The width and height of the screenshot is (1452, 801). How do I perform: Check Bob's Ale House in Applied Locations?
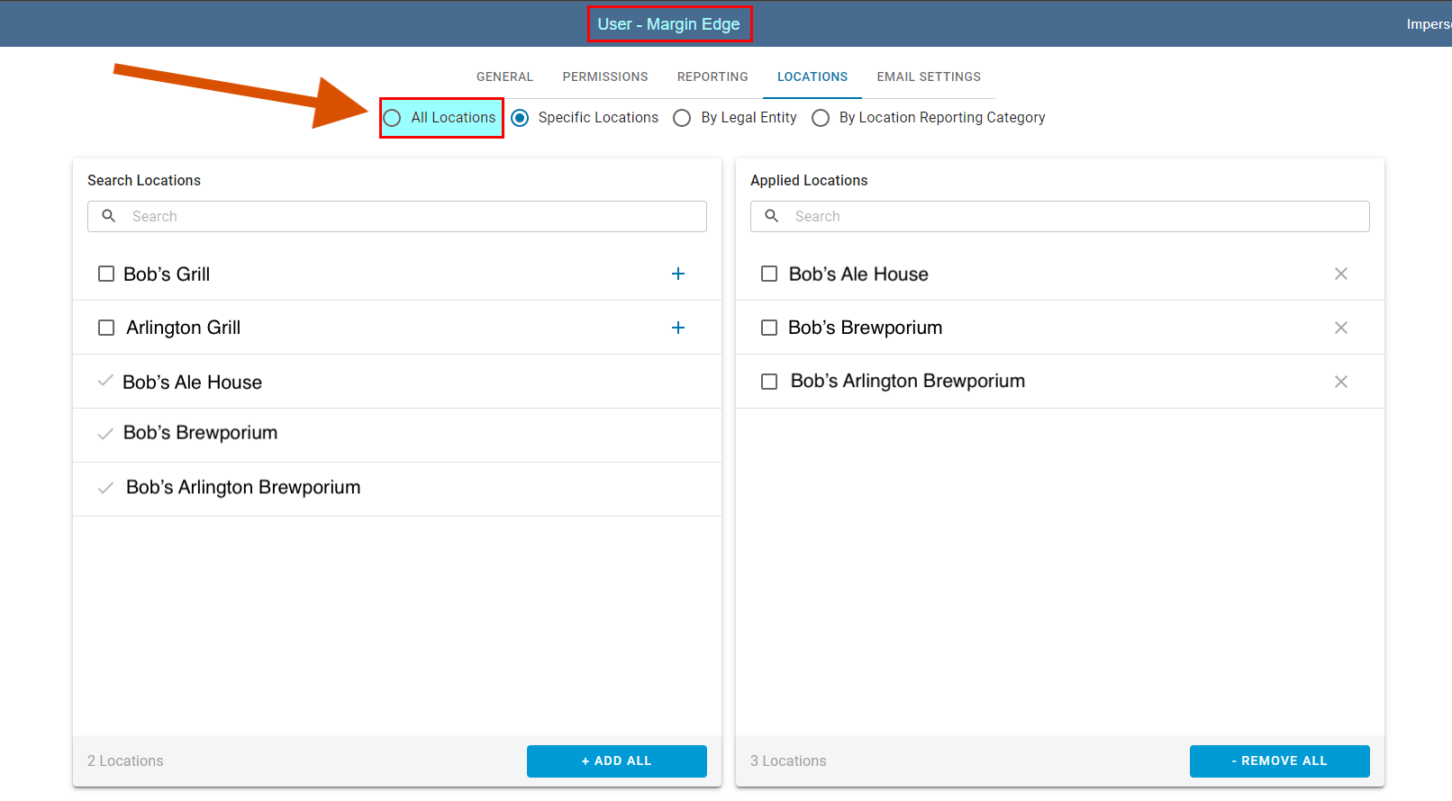click(x=769, y=274)
